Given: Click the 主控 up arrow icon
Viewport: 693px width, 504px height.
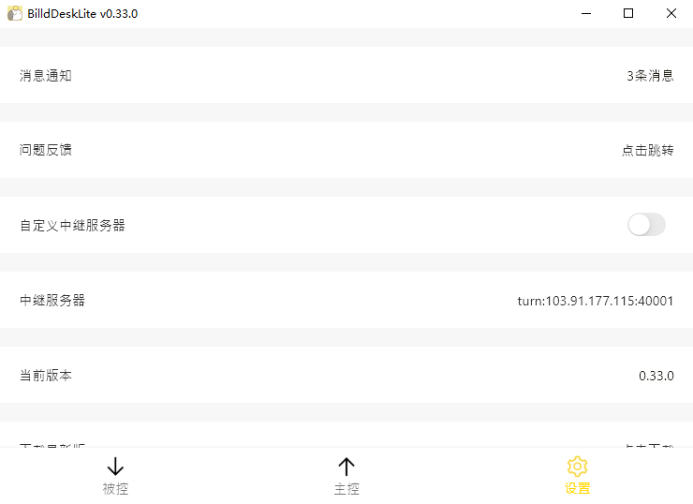Looking at the screenshot, I should [346, 467].
